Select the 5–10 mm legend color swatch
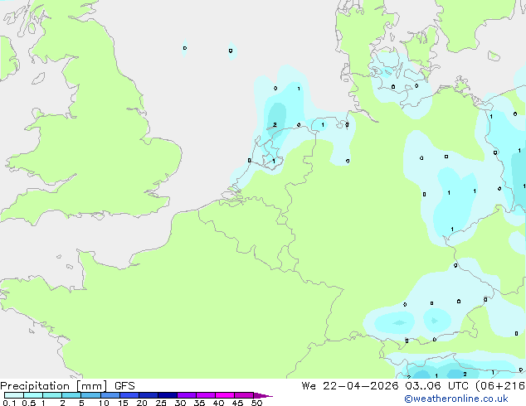The width and height of the screenshot is (526, 406). [90, 395]
